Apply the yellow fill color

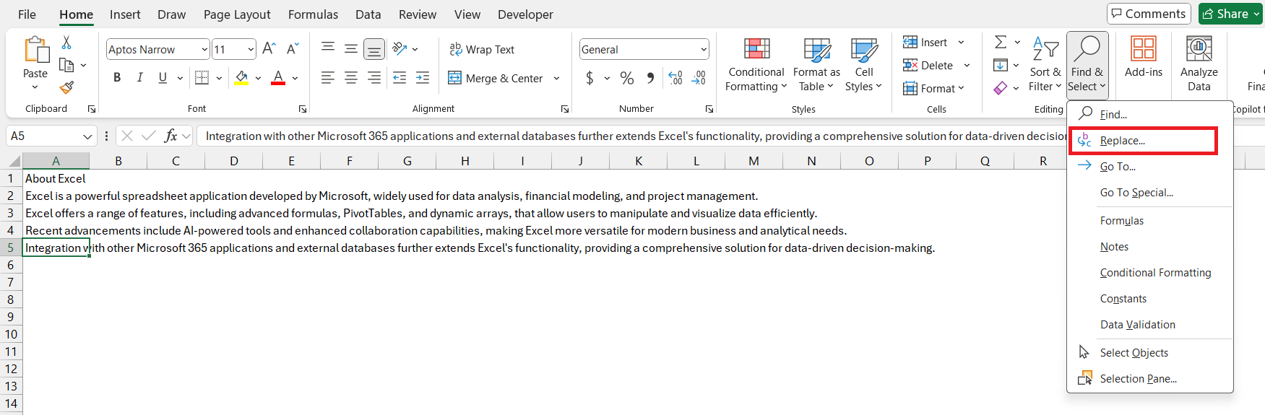[242, 77]
